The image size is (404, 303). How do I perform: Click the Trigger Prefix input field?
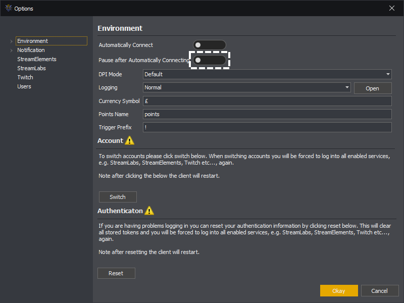(x=267, y=127)
